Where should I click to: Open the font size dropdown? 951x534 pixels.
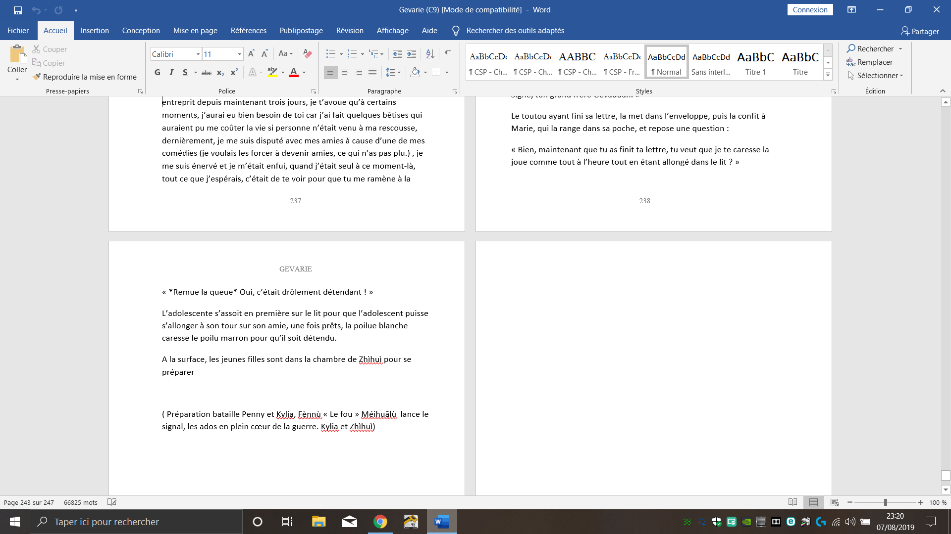[240, 54]
